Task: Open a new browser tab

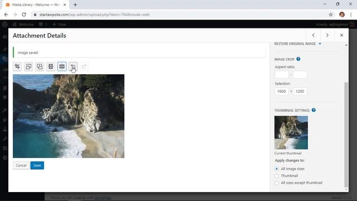Action: pyautogui.click(x=75, y=4)
